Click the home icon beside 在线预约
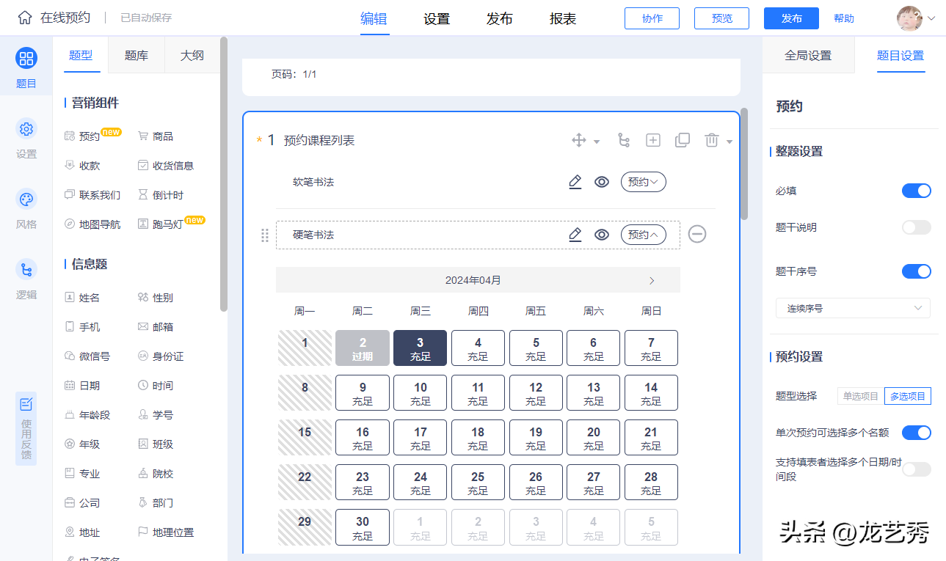This screenshot has height=561, width=946. 25,18
